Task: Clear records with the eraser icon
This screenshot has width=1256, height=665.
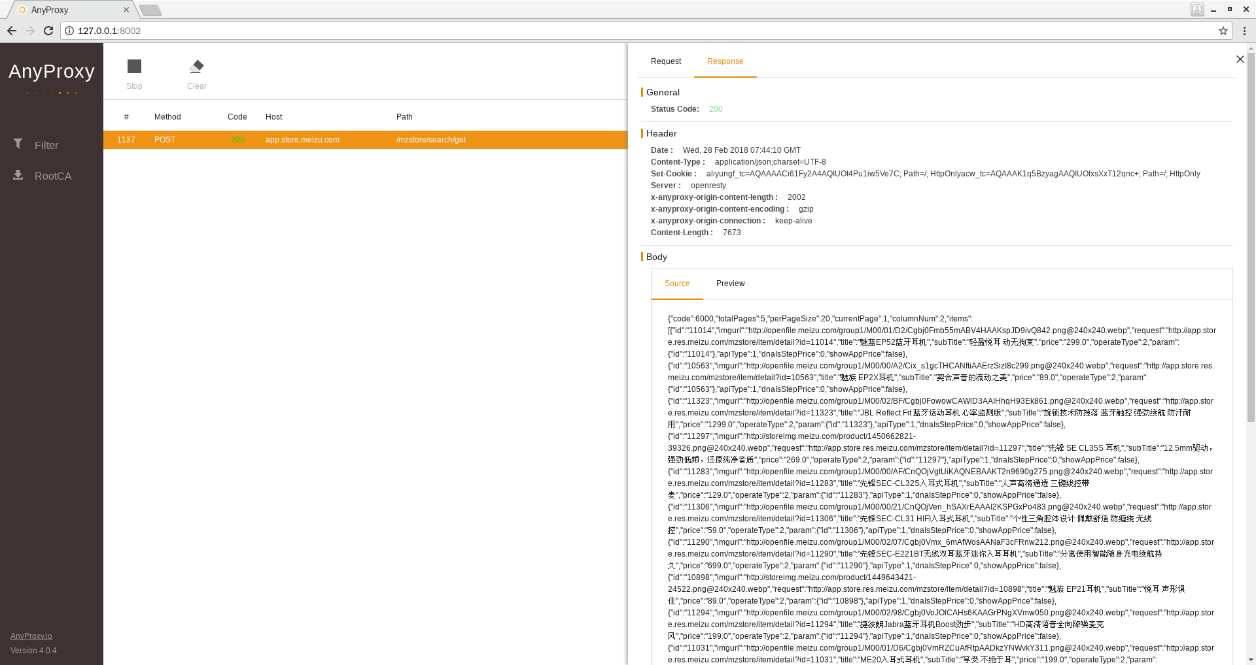Action: tap(196, 67)
